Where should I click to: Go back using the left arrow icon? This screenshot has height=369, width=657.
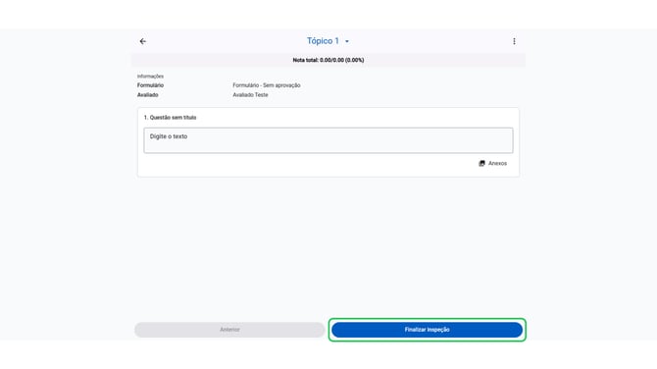[x=143, y=41]
